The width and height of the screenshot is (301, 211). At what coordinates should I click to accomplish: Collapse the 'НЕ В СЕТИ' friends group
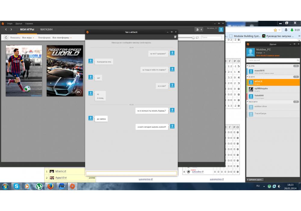tap(248, 102)
